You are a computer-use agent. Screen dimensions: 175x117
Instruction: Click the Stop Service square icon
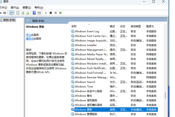[51, 13]
